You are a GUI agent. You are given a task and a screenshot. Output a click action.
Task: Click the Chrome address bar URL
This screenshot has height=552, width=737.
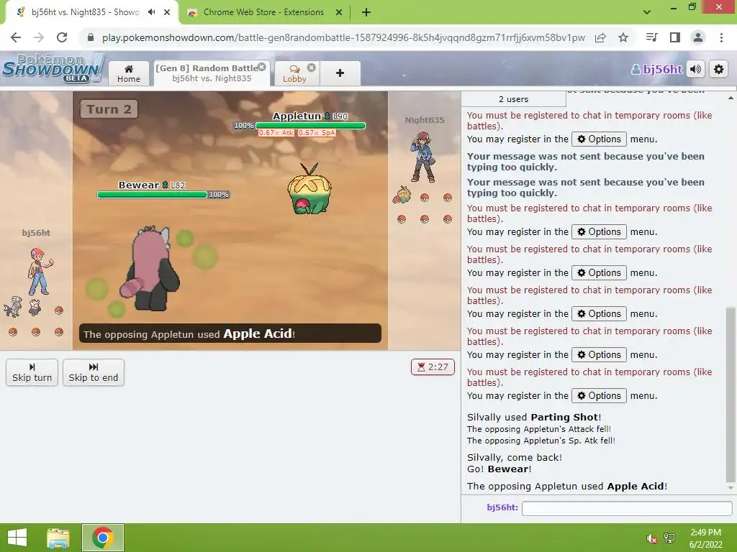pyautogui.click(x=343, y=37)
